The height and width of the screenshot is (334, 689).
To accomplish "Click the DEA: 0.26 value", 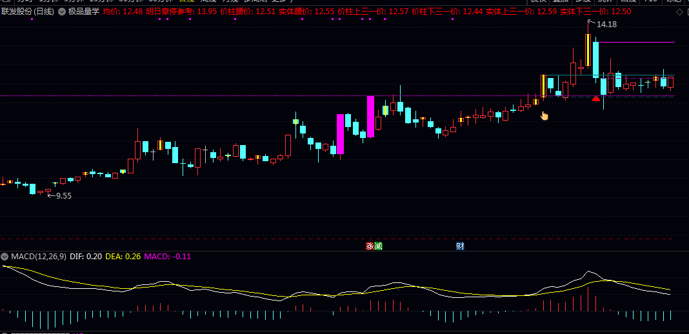I will 123,257.
